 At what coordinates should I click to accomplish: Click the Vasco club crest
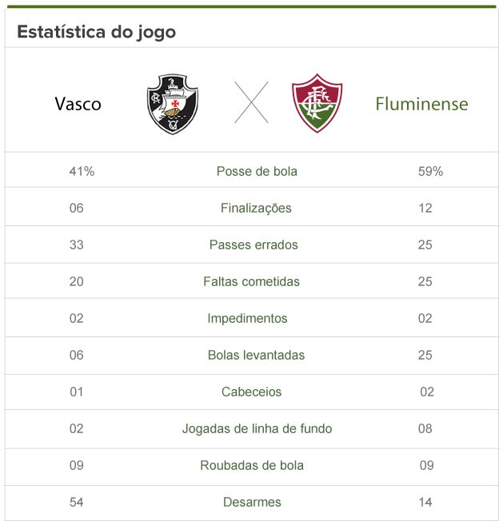click(x=172, y=104)
